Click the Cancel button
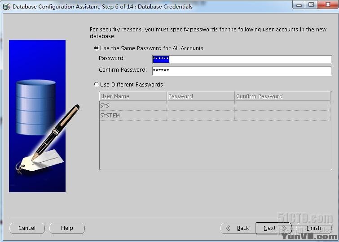Screen dimensions: 339x242 pos(27,228)
